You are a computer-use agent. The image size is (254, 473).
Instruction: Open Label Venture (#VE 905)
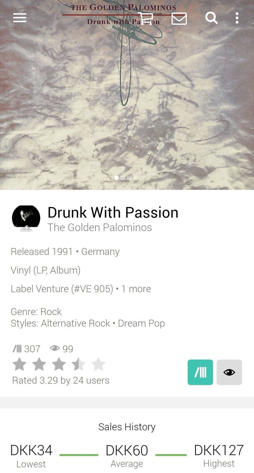coord(62,289)
